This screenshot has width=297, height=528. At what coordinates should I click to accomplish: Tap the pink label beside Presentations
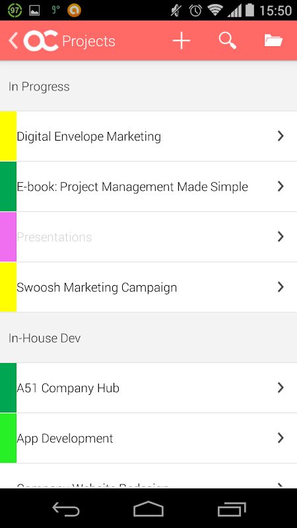[8, 237]
